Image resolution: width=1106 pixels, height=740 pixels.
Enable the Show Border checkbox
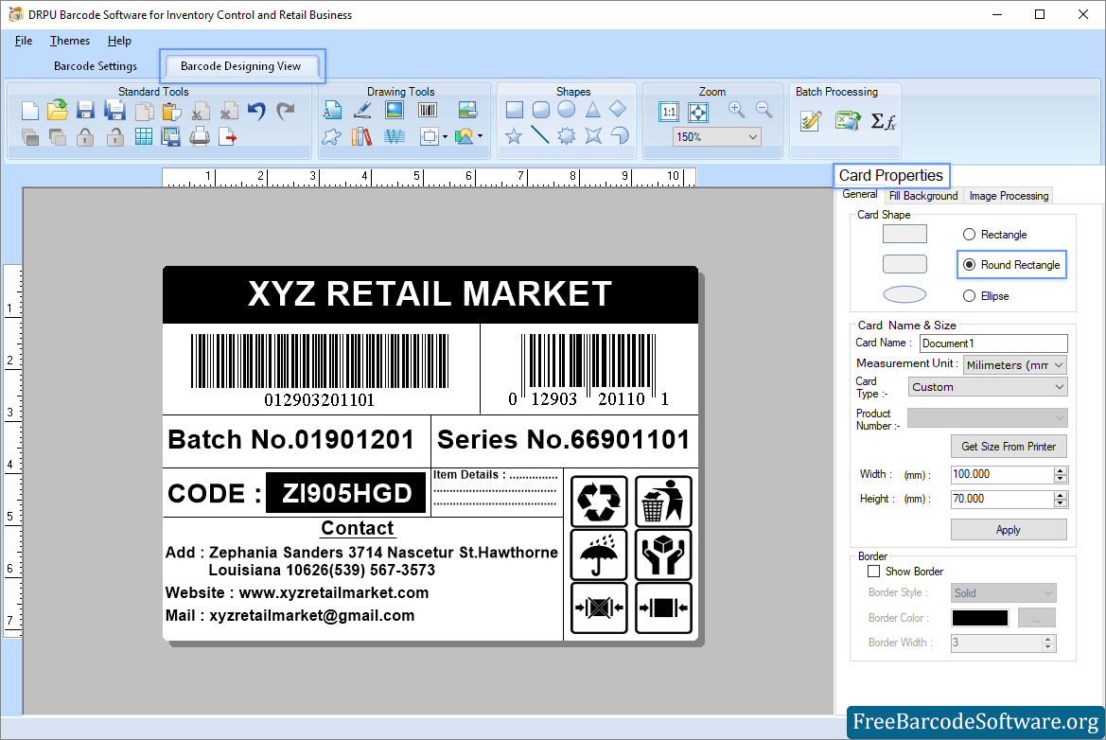874,572
